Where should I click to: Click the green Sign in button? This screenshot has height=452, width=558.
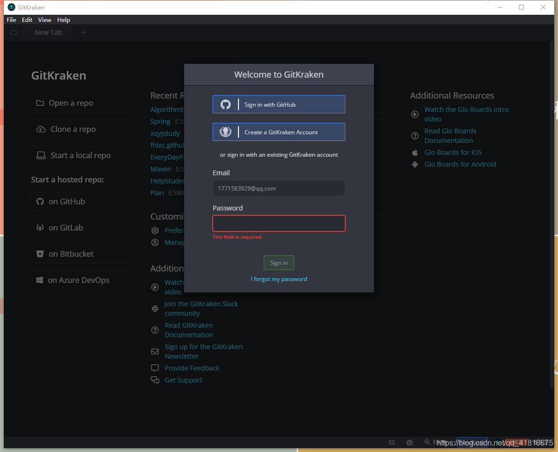(x=279, y=262)
